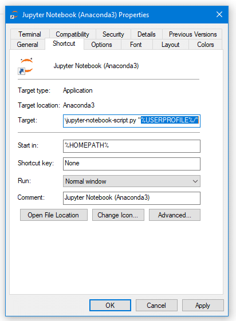Switch to the Colors tab
Image resolution: width=236 pixels, height=321 pixels.
[x=206, y=45]
